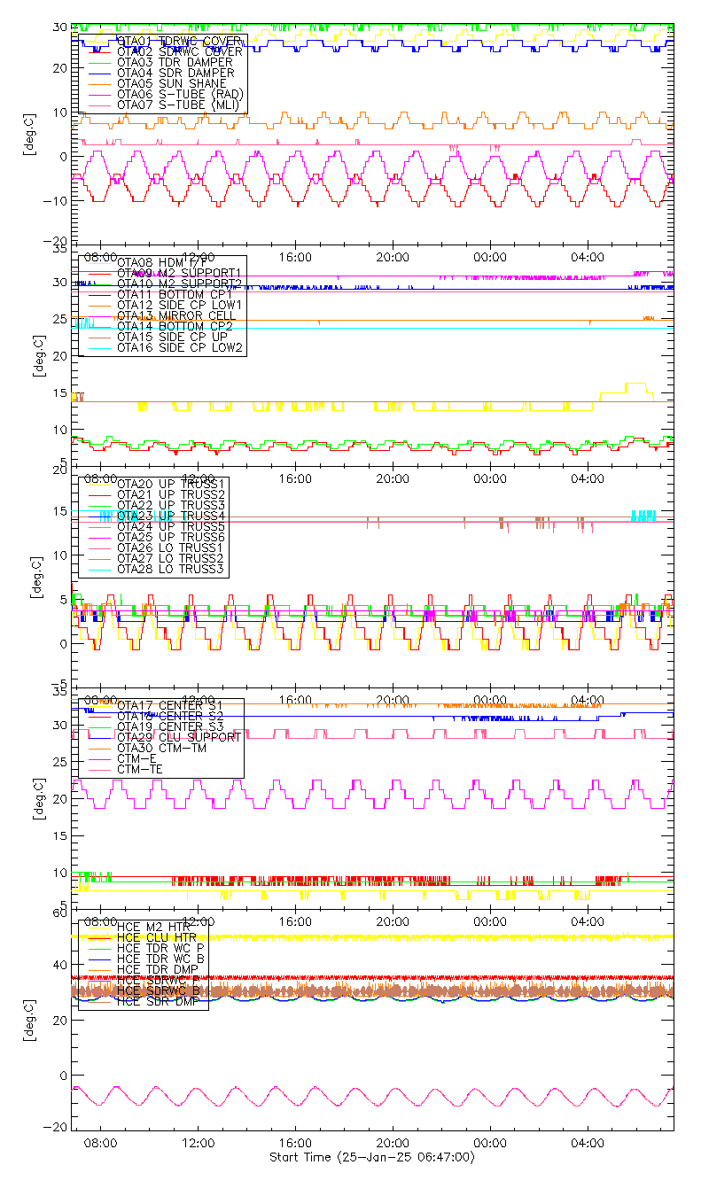Select the OTA07 S-TUBE (MLI) legend label
709x1196 pixels.
click(178, 105)
